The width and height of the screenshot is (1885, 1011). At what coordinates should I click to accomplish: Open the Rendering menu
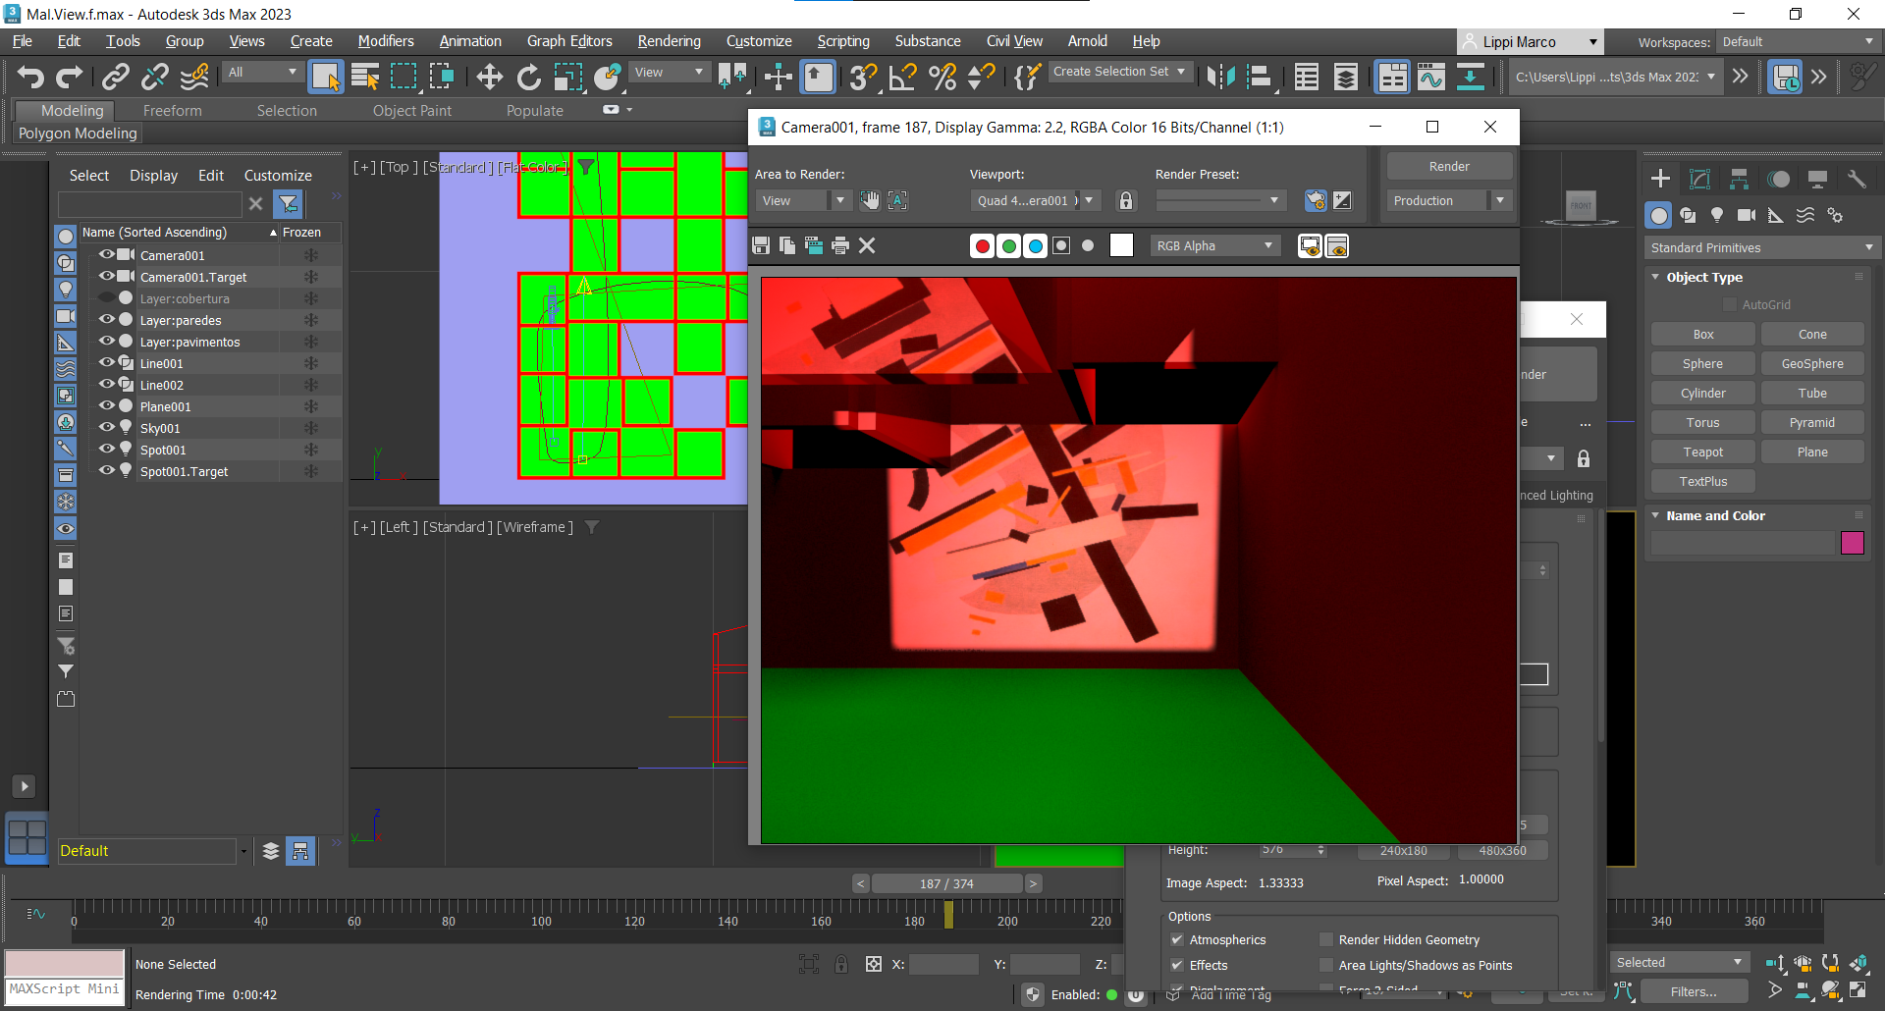point(669,41)
